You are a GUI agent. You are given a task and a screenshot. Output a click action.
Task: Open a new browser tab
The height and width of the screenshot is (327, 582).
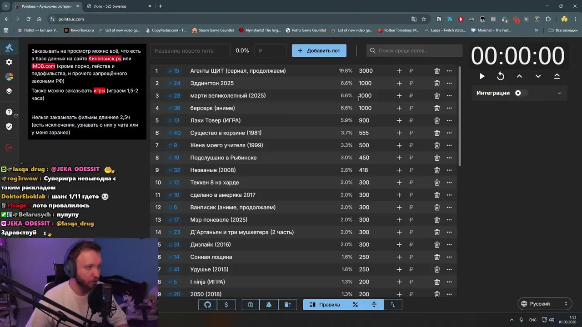tap(161, 6)
